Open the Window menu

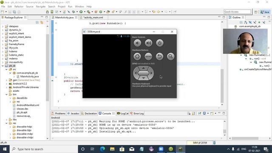tap(79, 6)
